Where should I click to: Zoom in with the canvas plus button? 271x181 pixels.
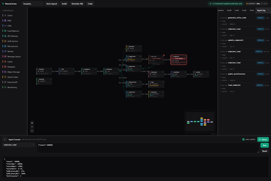coord(32,123)
